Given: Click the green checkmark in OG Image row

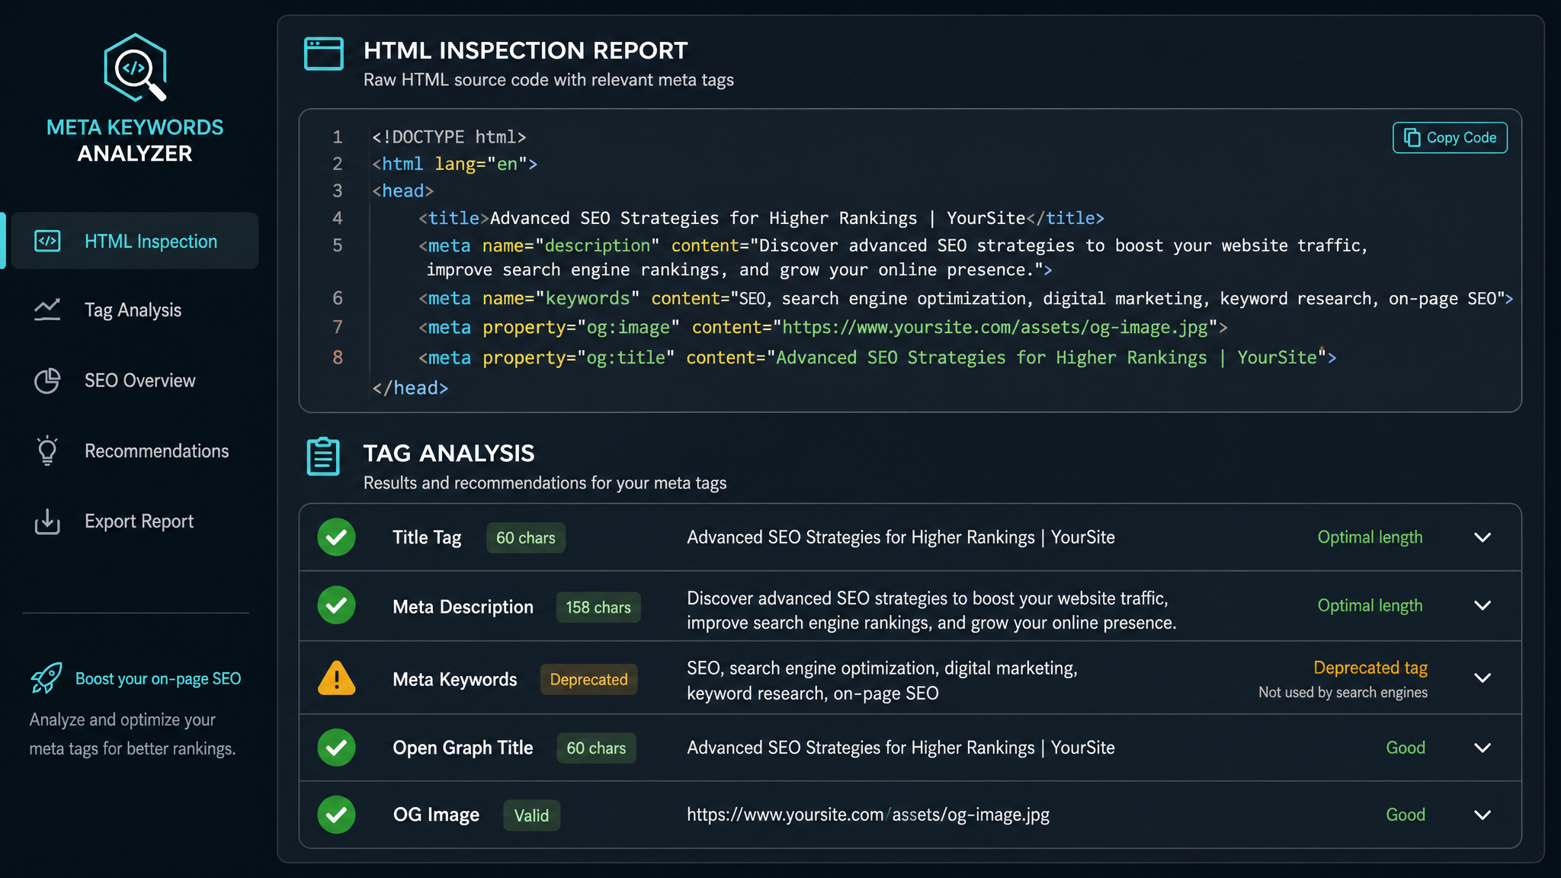Looking at the screenshot, I should point(336,815).
